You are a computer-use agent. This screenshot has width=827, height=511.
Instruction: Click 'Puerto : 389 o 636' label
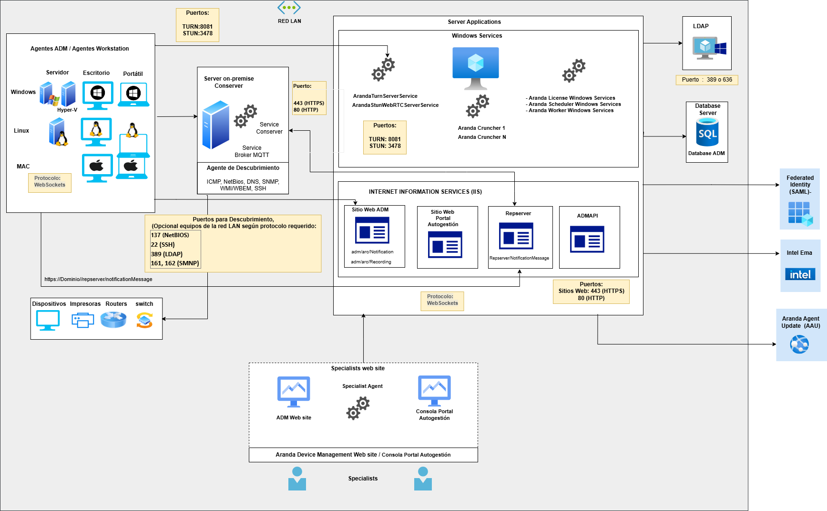tap(707, 80)
